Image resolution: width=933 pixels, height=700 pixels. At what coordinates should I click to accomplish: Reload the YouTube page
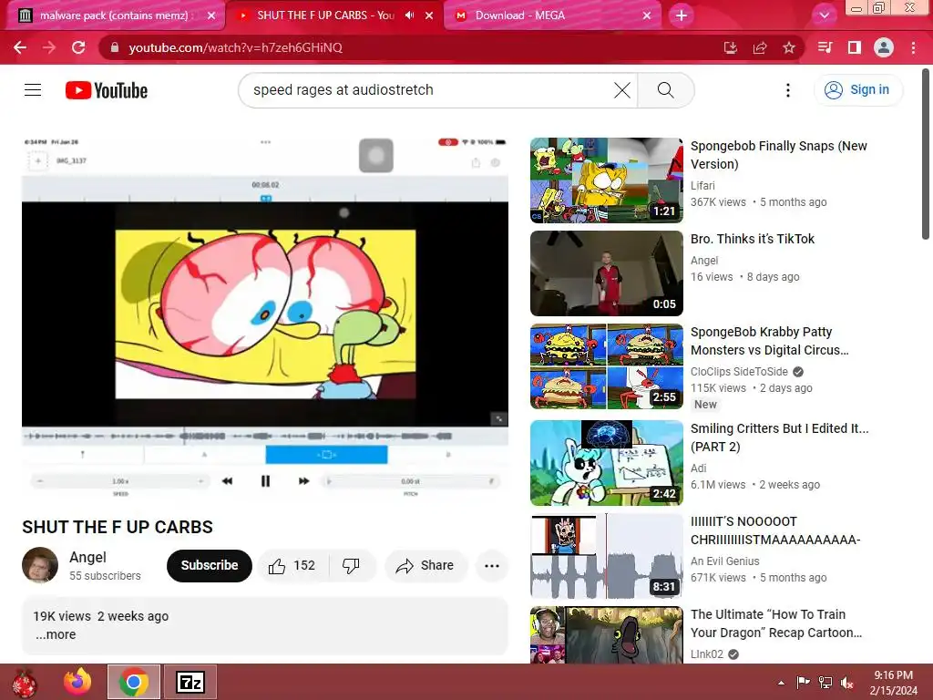pyautogui.click(x=78, y=47)
